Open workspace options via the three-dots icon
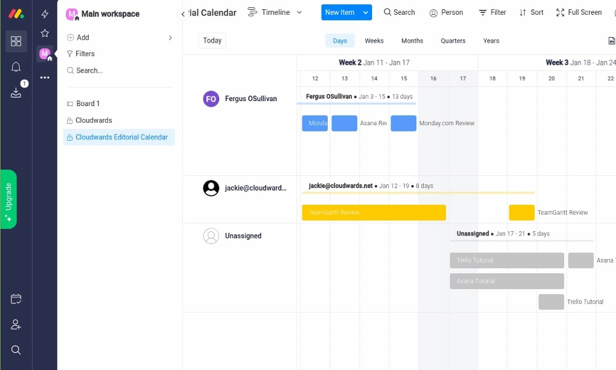 pyautogui.click(x=44, y=76)
